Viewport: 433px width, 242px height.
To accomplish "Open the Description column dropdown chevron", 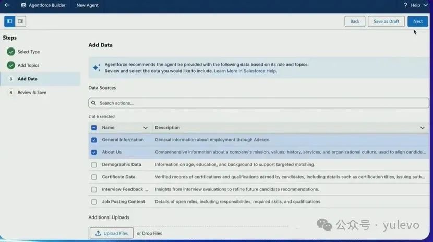I will pos(422,128).
